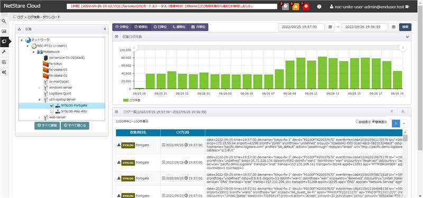Screen dimensions: 423x198
Task: Click the right chart range slider handle
Action: coord(403,48)
